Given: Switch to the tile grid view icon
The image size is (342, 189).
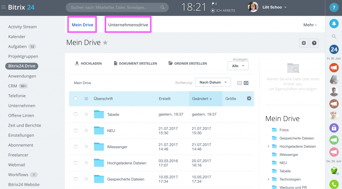Looking at the screenshot, I should pyautogui.click(x=239, y=83).
